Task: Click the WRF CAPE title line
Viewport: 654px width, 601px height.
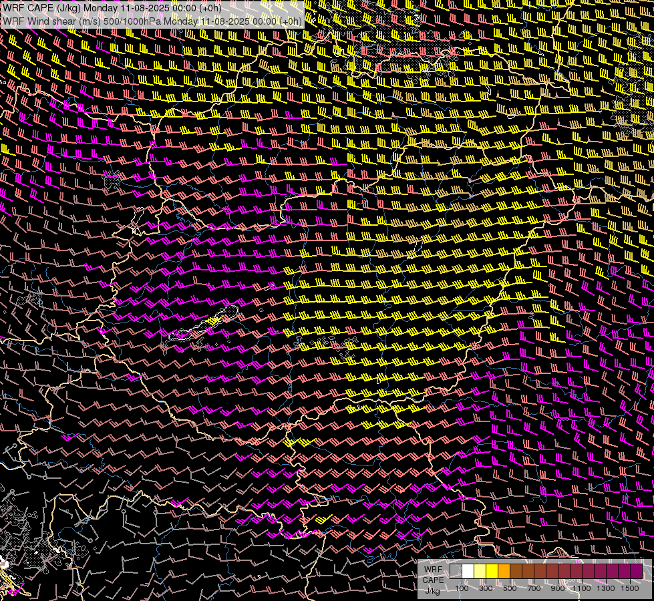Action: (x=112, y=8)
